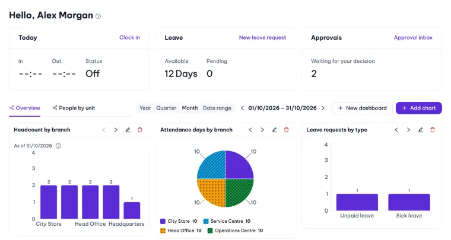The height and width of the screenshot is (240, 451).
Task: Click the Unpaid leave bar
Action: click(x=357, y=202)
